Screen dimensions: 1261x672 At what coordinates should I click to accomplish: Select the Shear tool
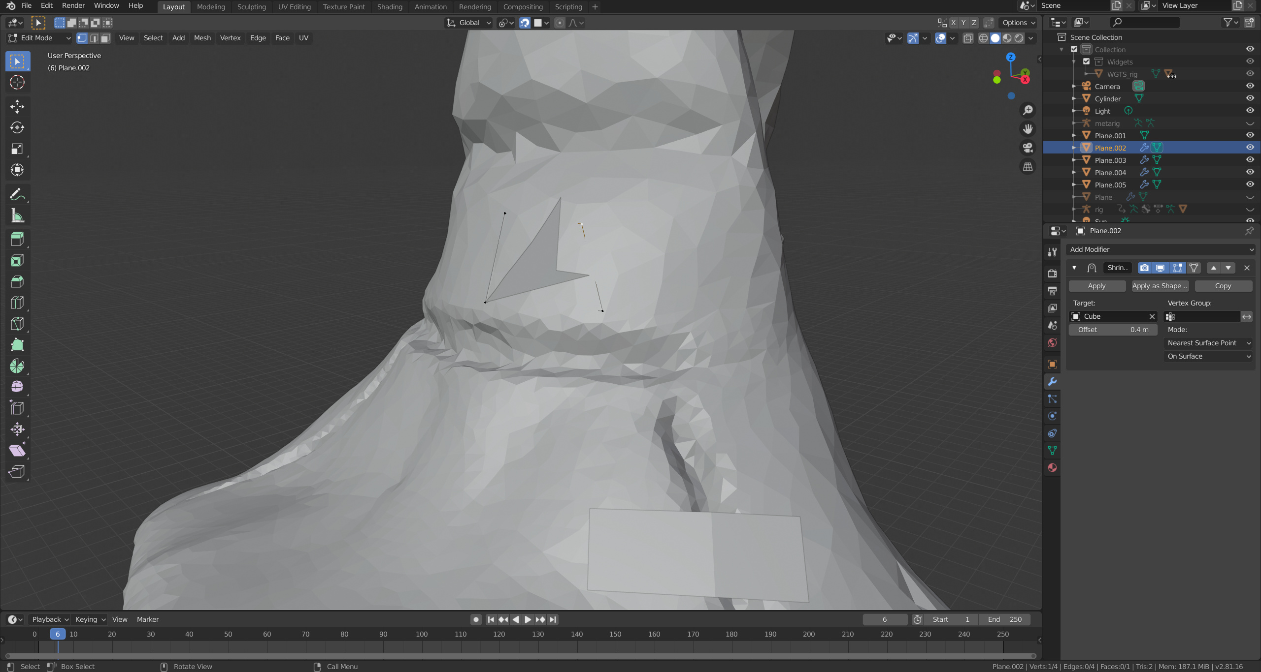tap(17, 451)
